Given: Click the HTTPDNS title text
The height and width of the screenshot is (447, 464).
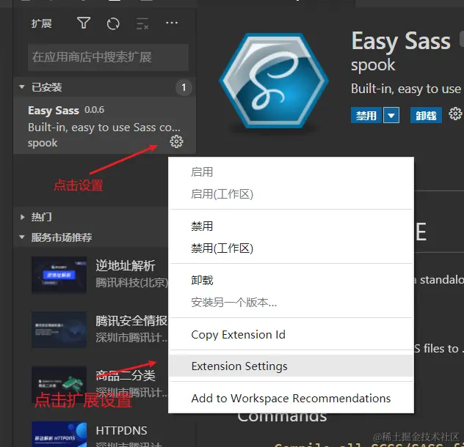Looking at the screenshot, I should click(121, 431).
